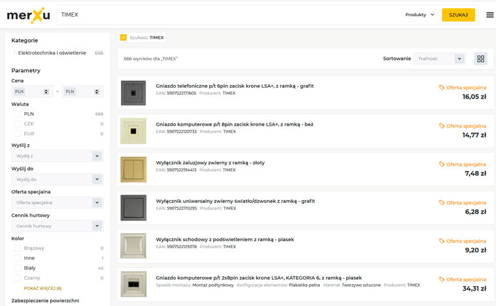The height and width of the screenshot is (306, 496).
Task: Open golden blind switch thumbnail
Action: pos(133,169)
